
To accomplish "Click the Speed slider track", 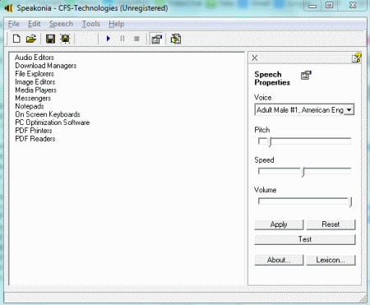I will 305,172.
